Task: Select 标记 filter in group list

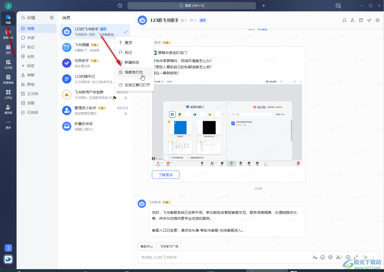Action: tap(37, 47)
